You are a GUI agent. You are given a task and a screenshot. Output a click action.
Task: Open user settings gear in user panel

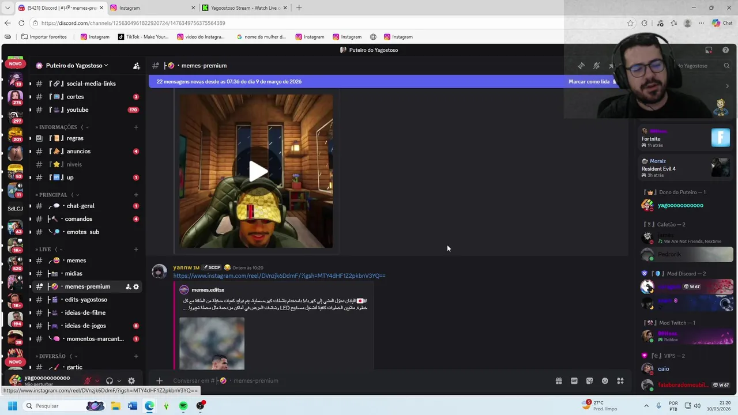pos(131,381)
